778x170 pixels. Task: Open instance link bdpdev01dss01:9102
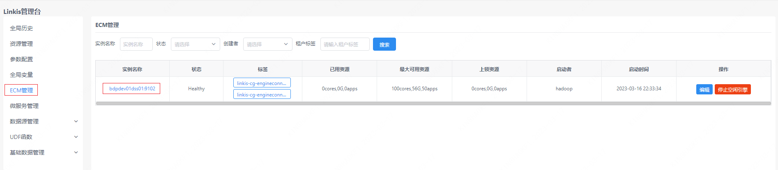click(x=132, y=89)
